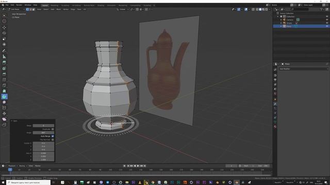Open the Edit Mode dropdown

pyautogui.click(x=16, y=9)
